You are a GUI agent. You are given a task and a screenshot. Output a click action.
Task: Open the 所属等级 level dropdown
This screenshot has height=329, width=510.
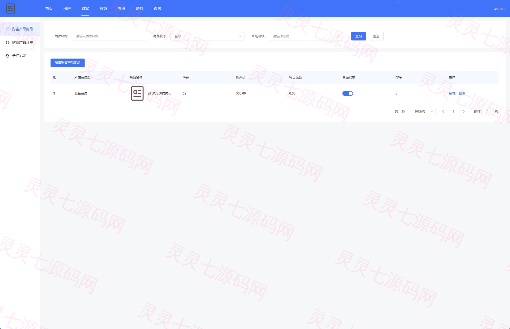click(x=306, y=36)
